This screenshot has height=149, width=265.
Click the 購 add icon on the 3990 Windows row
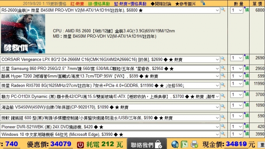[x=246, y=133]
